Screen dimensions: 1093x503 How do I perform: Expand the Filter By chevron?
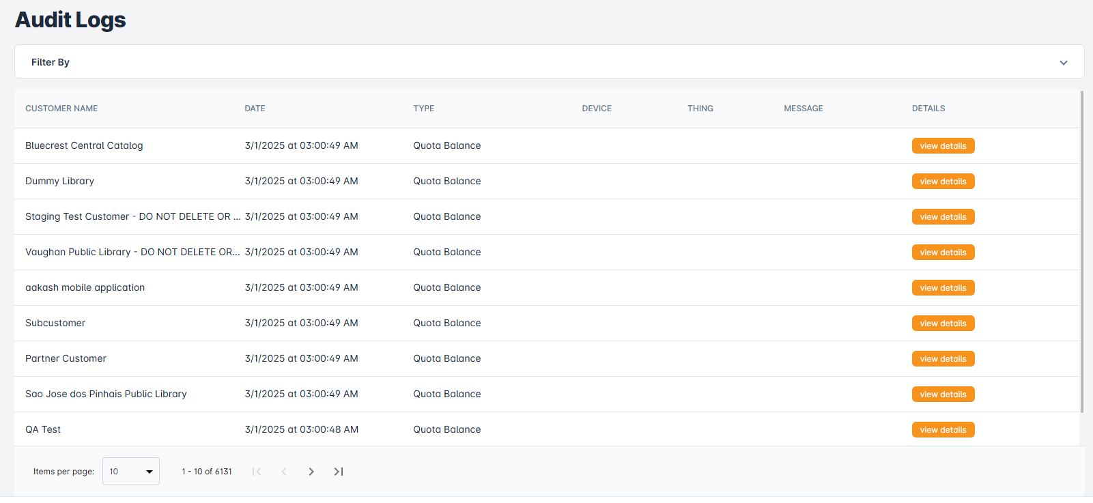pos(1063,63)
